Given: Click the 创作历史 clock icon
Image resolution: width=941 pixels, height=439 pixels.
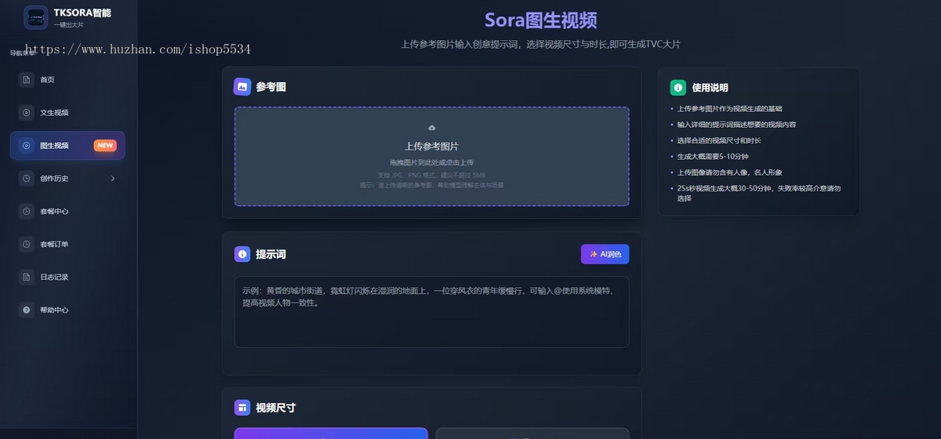Looking at the screenshot, I should (27, 179).
